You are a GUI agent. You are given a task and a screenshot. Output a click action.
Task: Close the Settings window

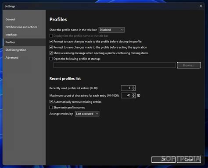(x=201, y=6)
